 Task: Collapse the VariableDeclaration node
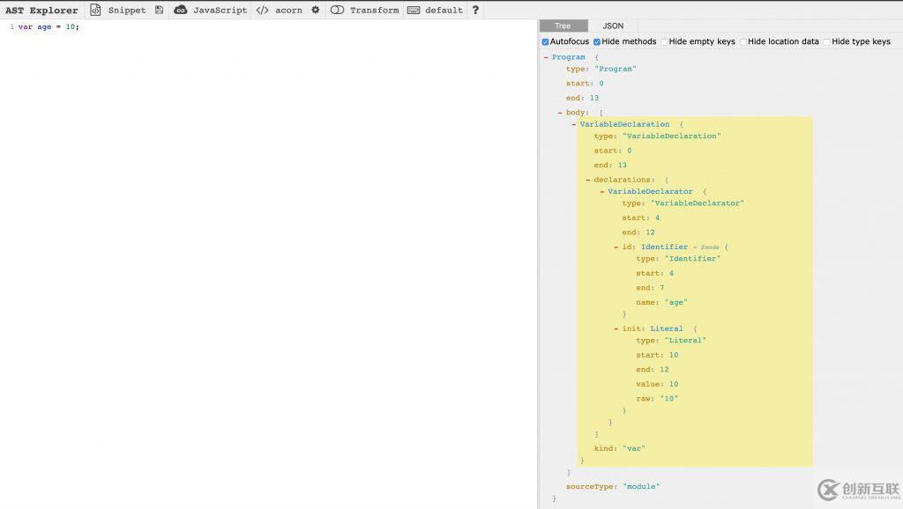click(574, 124)
